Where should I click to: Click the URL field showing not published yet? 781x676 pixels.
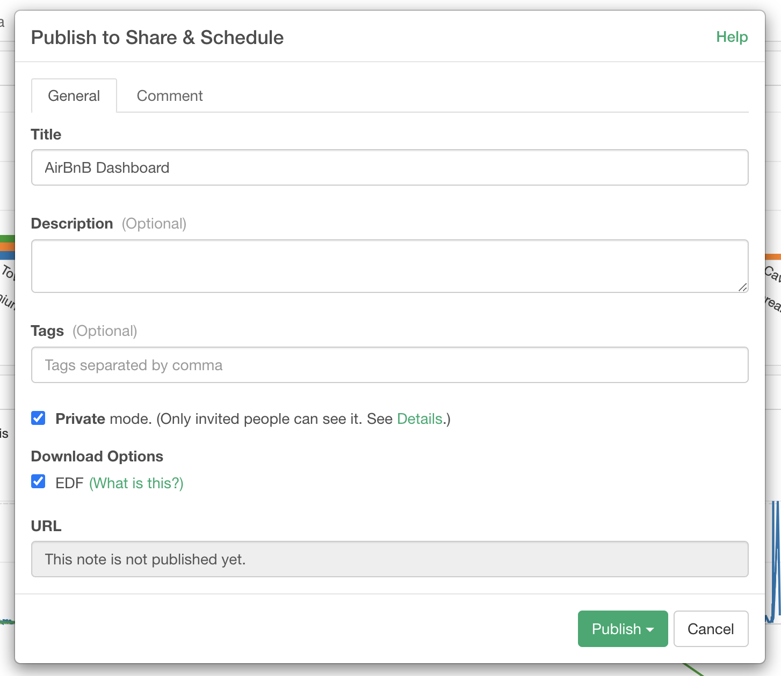tap(389, 560)
